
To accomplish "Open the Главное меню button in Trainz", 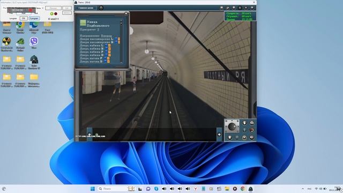I will (x=86, y=8).
